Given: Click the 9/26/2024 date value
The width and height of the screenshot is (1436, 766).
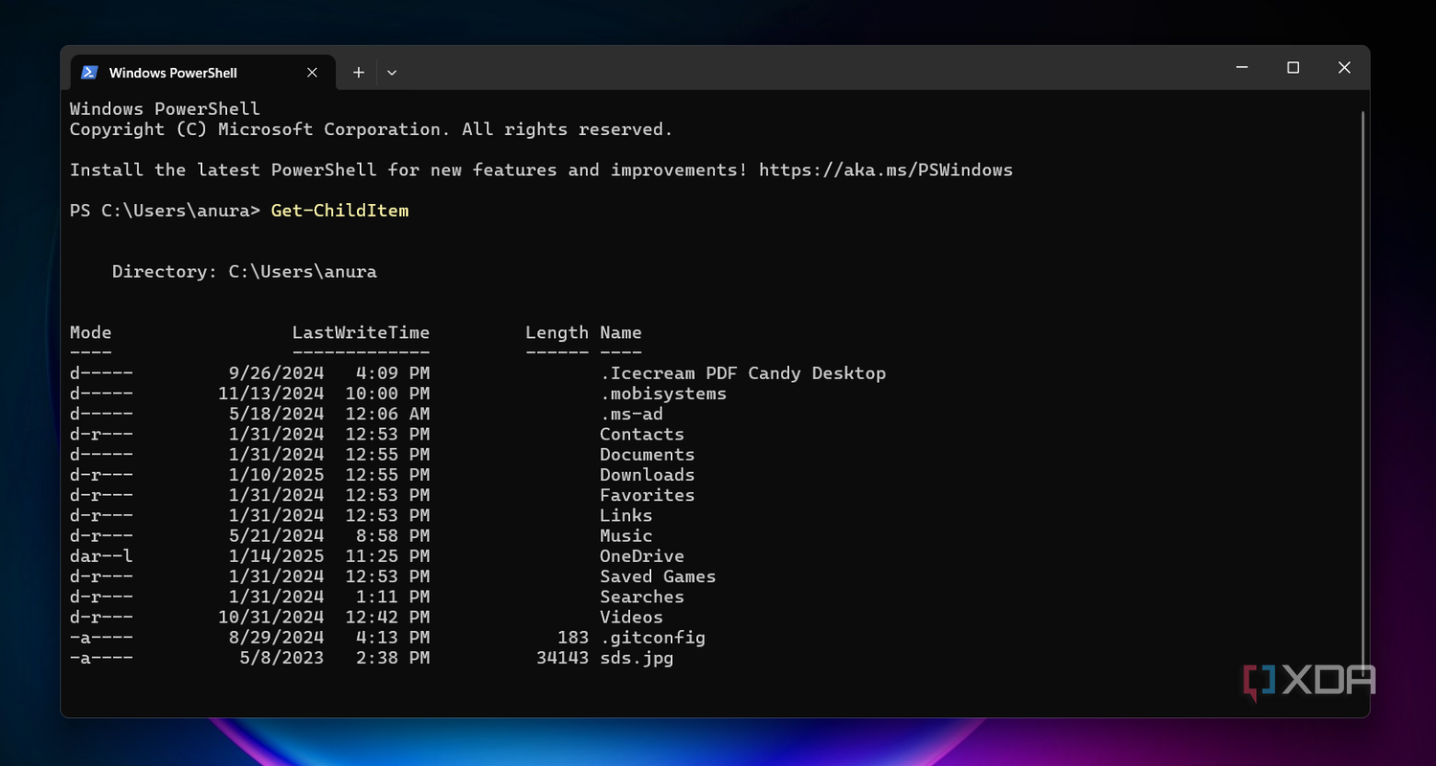Looking at the screenshot, I should point(276,373).
